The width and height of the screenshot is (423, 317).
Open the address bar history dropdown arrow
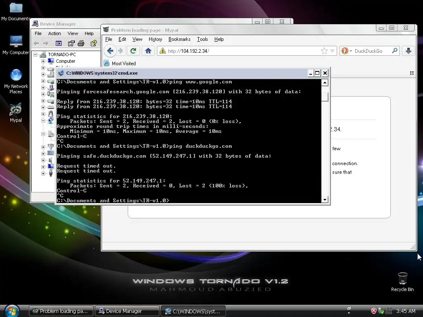333,51
